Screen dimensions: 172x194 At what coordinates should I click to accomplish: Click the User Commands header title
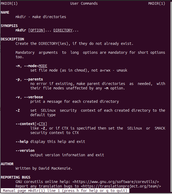[84, 3]
